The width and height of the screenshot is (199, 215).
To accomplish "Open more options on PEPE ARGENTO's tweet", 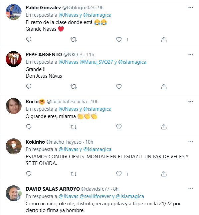I will point(191,55).
